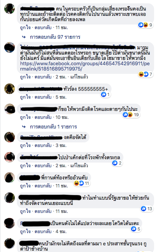Open the reactions count showing 2
The height and width of the screenshot is (252, 162).
pos(117,163)
